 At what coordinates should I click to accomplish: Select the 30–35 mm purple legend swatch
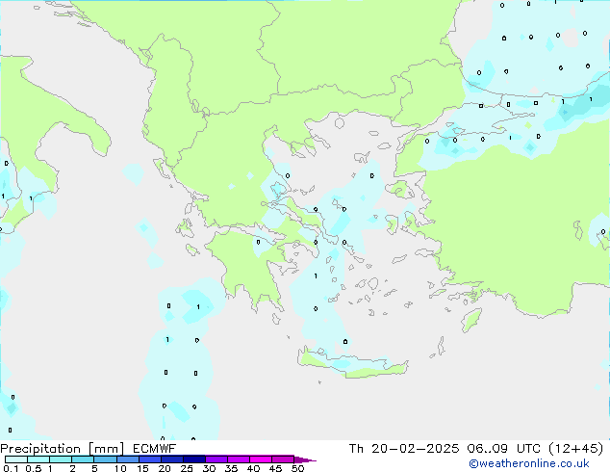click(x=216, y=459)
